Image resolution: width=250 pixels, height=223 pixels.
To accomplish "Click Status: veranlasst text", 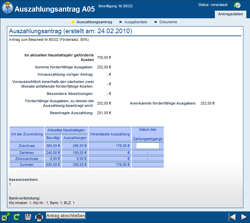I will [x=213, y=5].
